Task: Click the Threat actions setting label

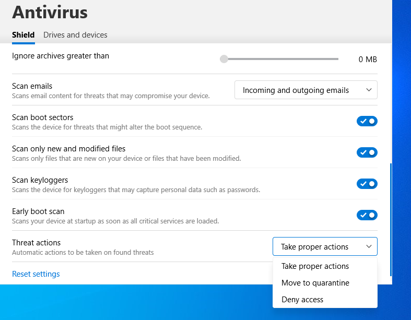Action: (37, 243)
